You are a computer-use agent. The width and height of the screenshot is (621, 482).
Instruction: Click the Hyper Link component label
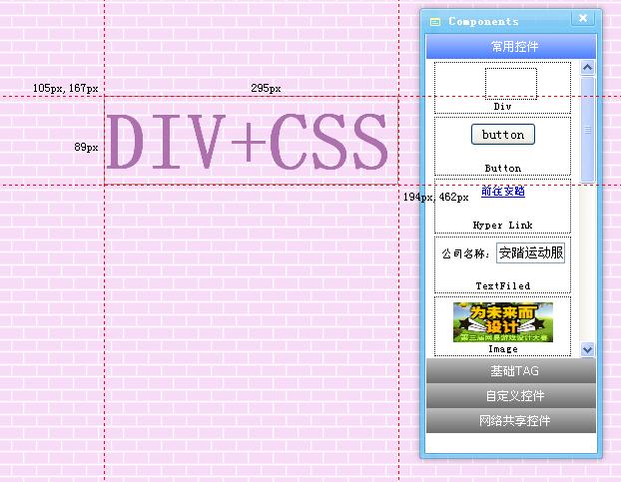click(x=503, y=226)
